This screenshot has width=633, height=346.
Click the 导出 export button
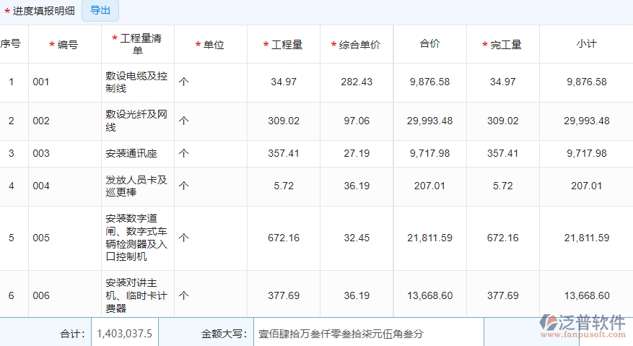click(100, 11)
